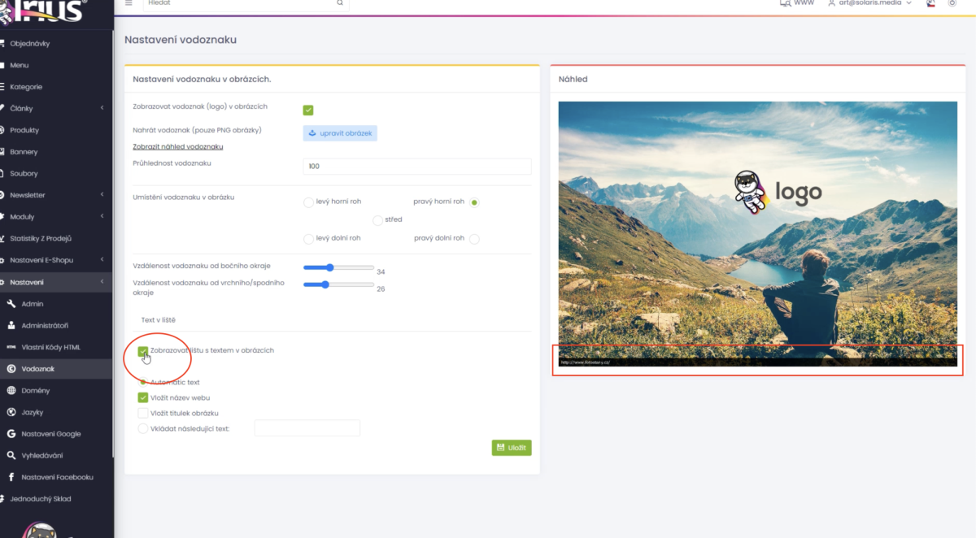Open Admin wrench item in sidebar

pos(57,304)
